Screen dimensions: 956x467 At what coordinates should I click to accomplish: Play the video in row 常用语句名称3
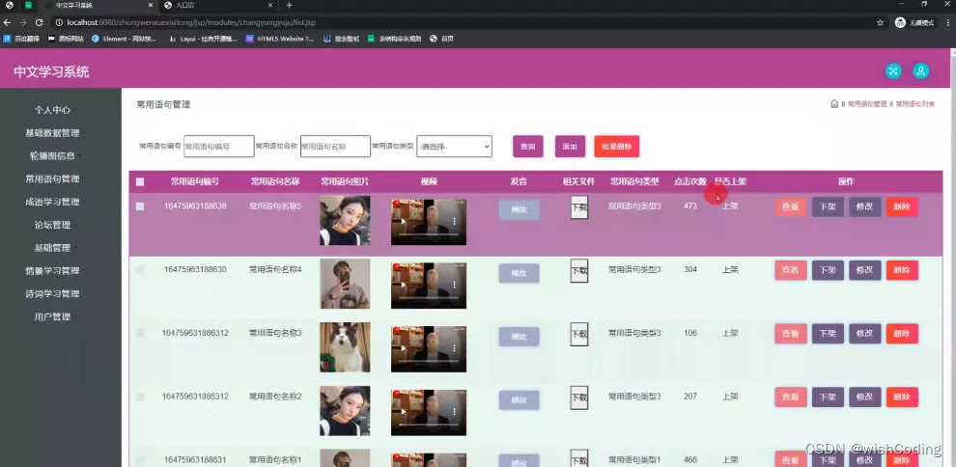pos(403,349)
